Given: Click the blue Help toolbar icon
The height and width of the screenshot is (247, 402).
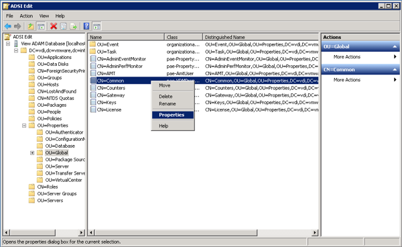Looking at the screenshot, I should point(86,26).
